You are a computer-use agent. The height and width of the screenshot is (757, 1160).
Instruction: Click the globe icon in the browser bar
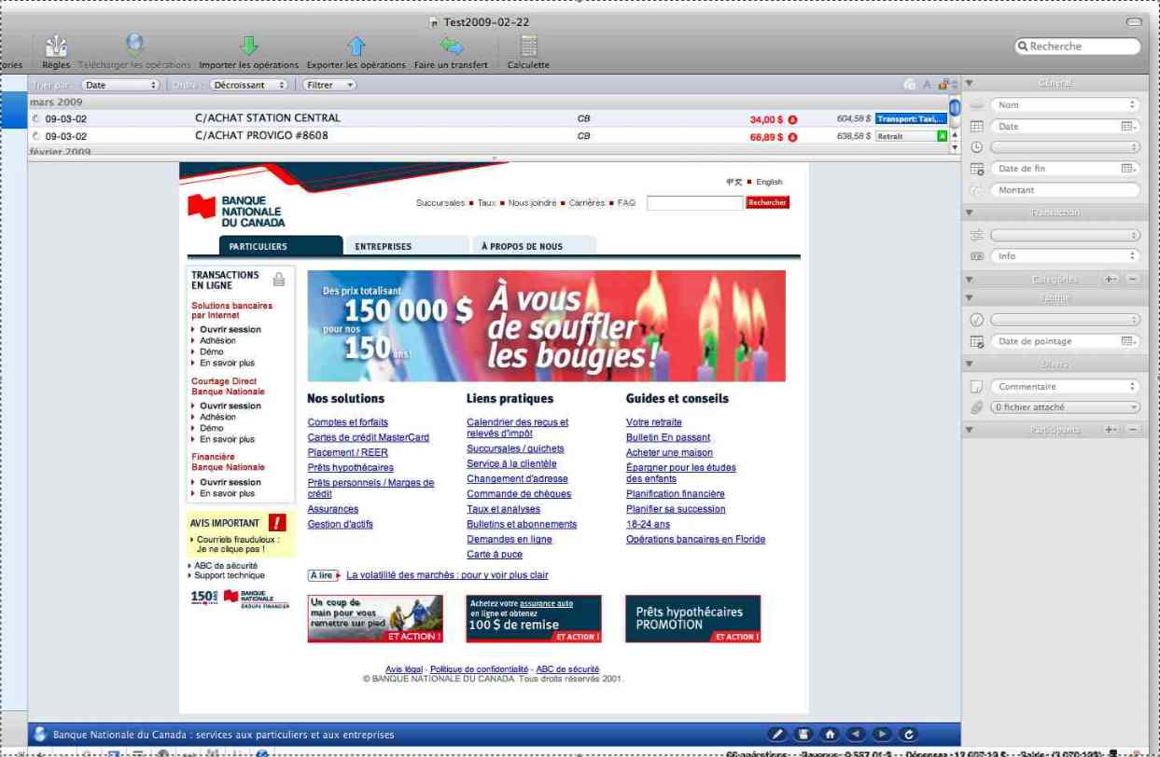(39, 735)
